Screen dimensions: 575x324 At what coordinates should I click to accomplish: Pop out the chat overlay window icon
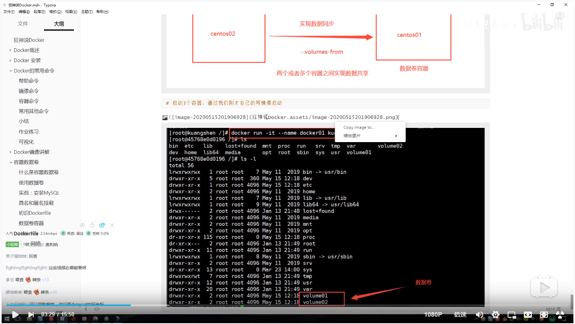coord(102,225)
